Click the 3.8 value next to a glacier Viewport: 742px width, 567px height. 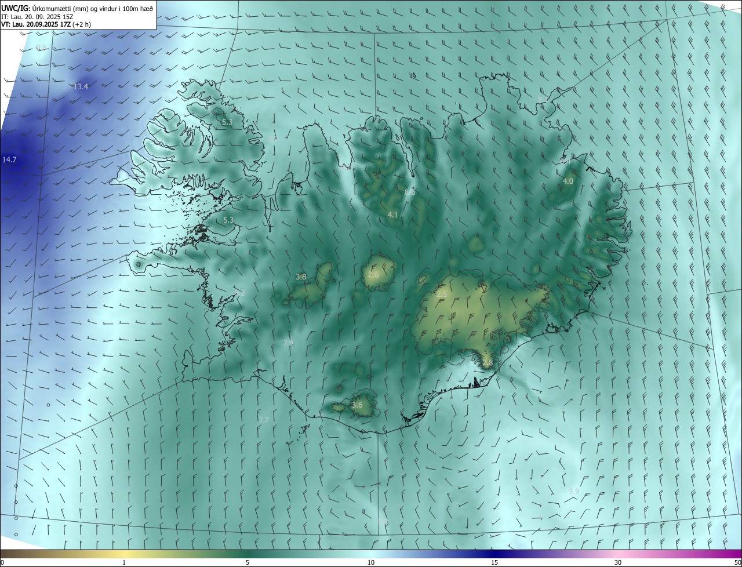[x=301, y=277]
